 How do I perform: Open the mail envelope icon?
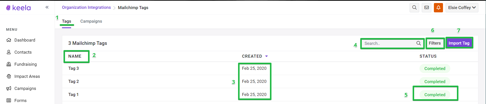pos(427,8)
